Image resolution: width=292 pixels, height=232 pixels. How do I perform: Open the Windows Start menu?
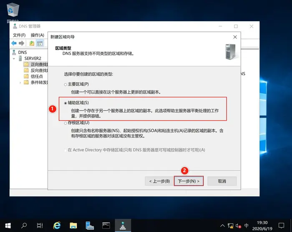pos(8,226)
